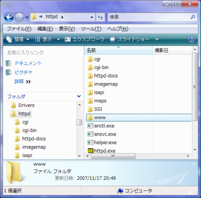Click the file list horizontal scrollbar thumb
This screenshot has width=201, height=198.
(113, 156)
